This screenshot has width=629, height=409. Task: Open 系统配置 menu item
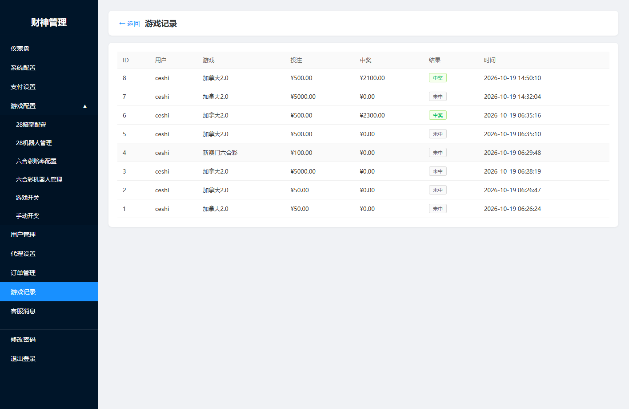(x=49, y=68)
